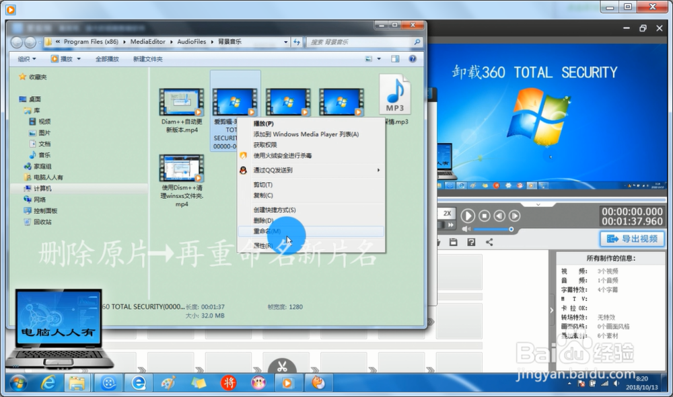Viewport: 673px width, 397px height.
Task: Select 家庭组 in the navigation pane
Action: [38, 166]
